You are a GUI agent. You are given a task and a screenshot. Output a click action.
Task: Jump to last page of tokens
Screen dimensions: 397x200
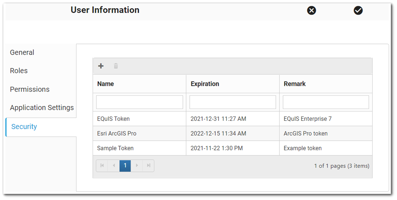point(148,166)
